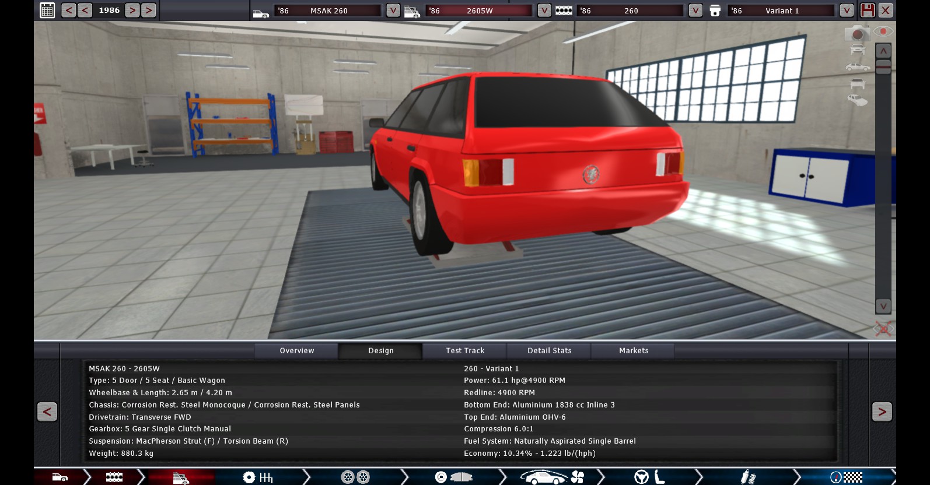Click the 'Compression 6.0:1' line

pyautogui.click(x=498, y=428)
